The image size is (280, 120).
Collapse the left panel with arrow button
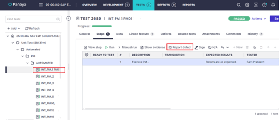(x=68, y=18)
